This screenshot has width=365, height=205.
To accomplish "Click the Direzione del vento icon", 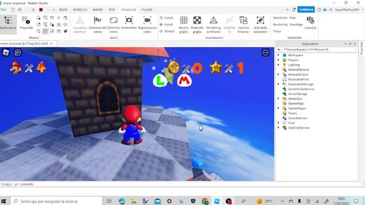I will (x=98, y=20).
